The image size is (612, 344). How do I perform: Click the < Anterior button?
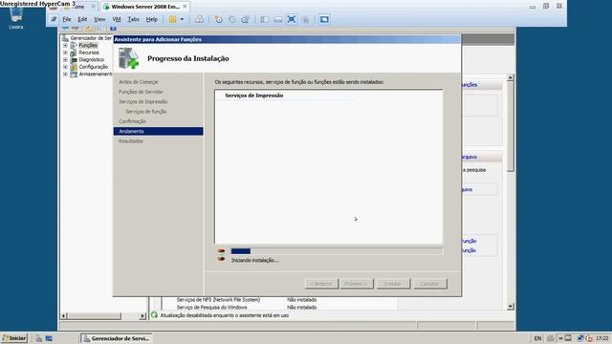pos(321,284)
